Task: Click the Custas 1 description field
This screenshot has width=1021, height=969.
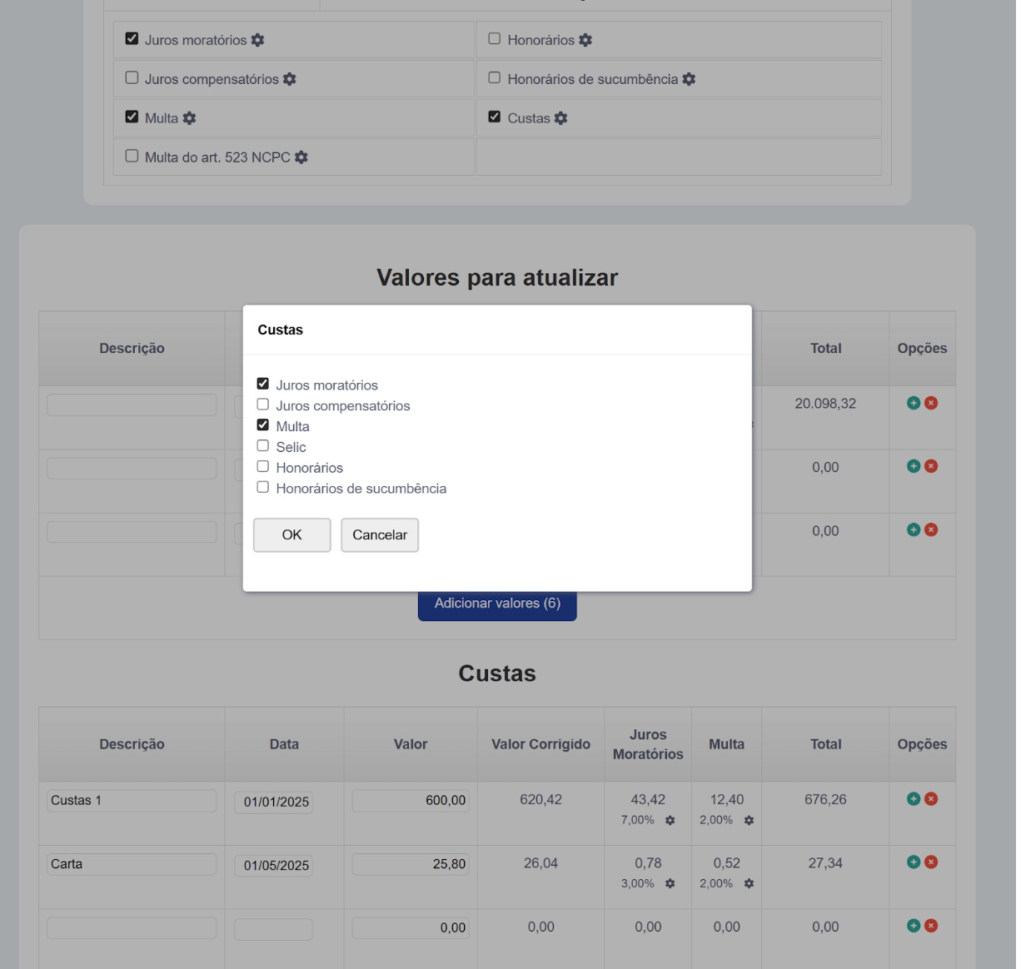Action: 132,801
